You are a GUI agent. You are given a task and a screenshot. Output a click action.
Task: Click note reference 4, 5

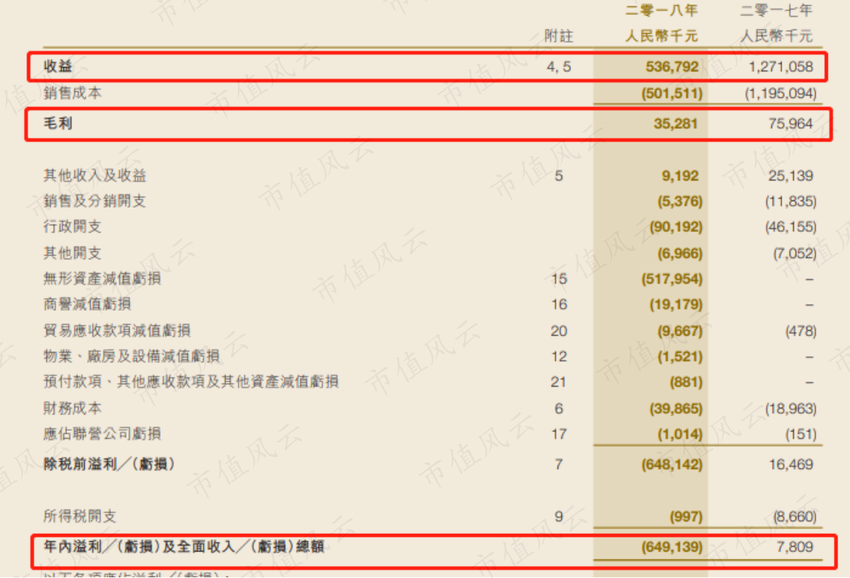tap(559, 66)
